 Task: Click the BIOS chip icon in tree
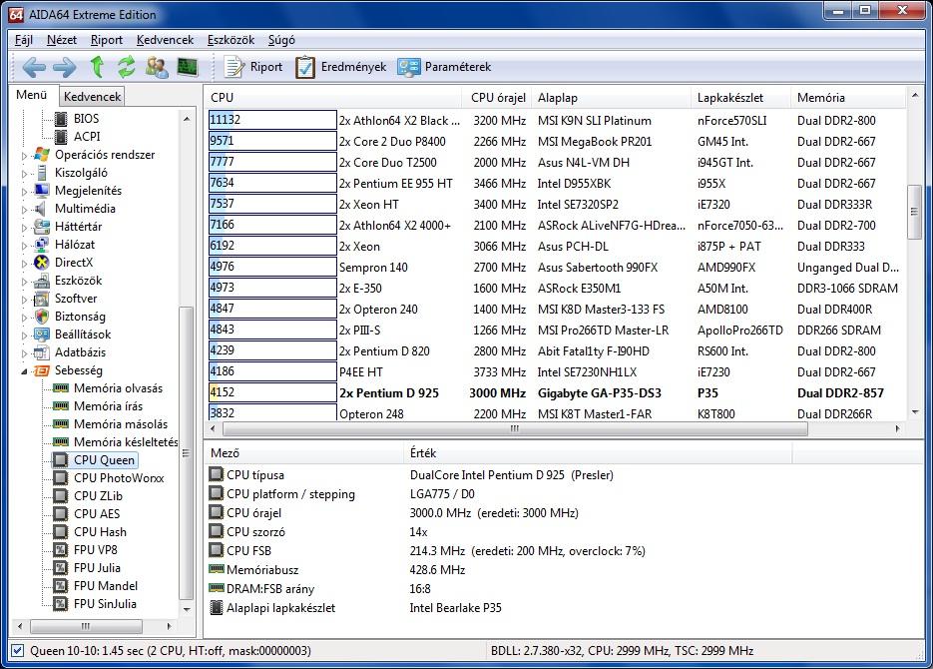click(x=61, y=119)
